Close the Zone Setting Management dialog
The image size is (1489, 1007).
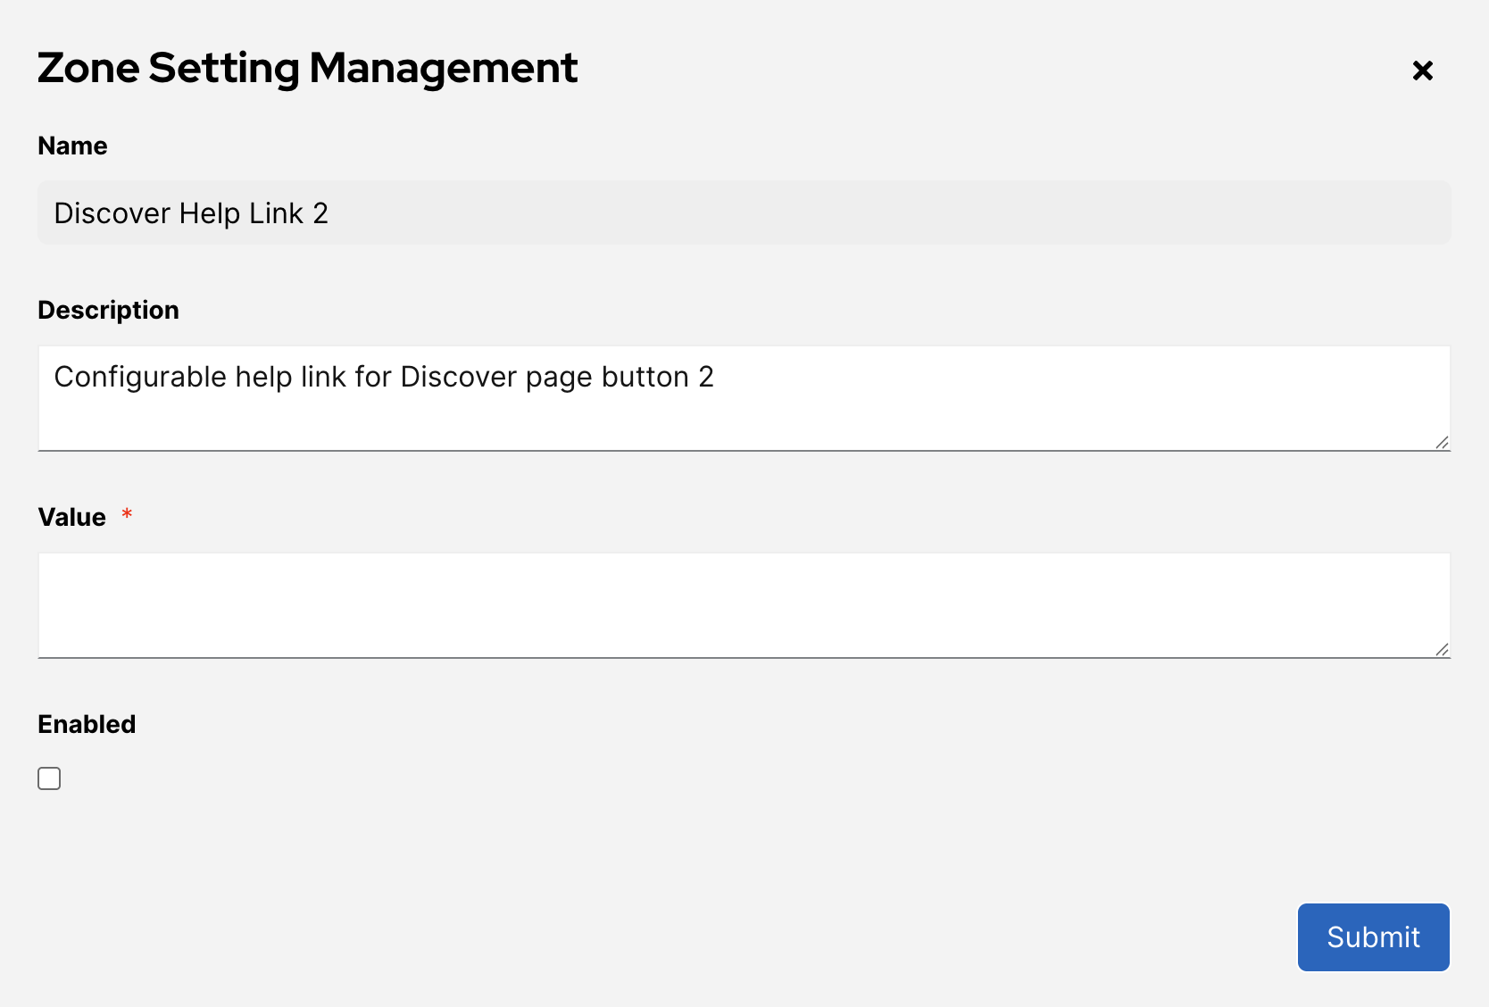1422,71
